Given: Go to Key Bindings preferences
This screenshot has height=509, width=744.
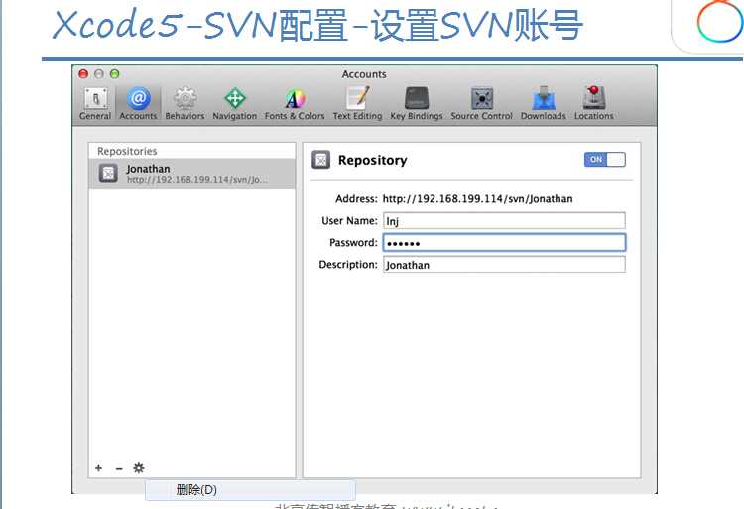Looking at the screenshot, I should (x=416, y=103).
